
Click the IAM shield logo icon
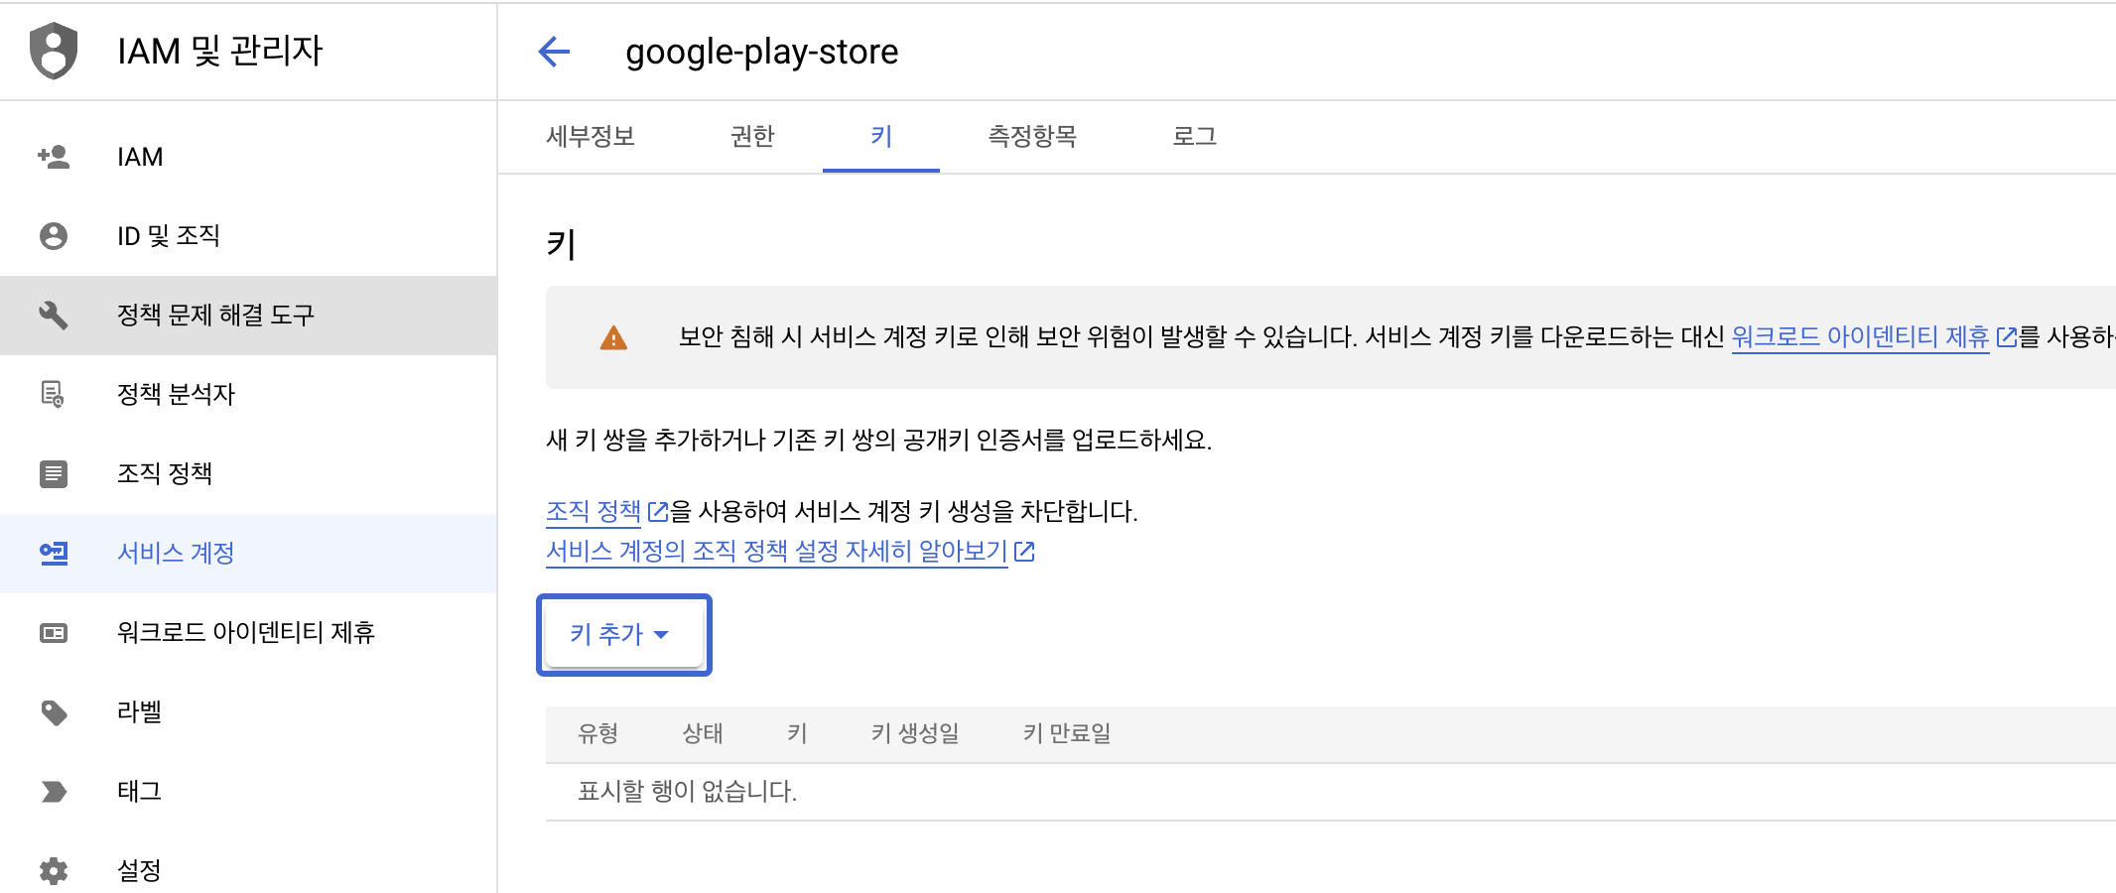pyautogui.click(x=54, y=51)
